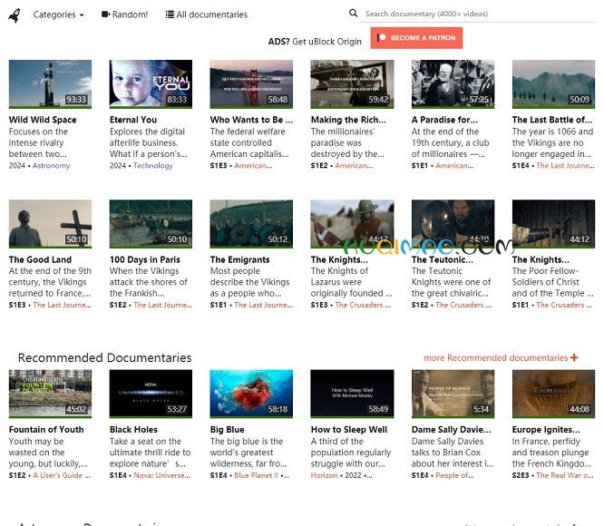
Task: Open the Blue Planet II series link
Action: pos(256,475)
